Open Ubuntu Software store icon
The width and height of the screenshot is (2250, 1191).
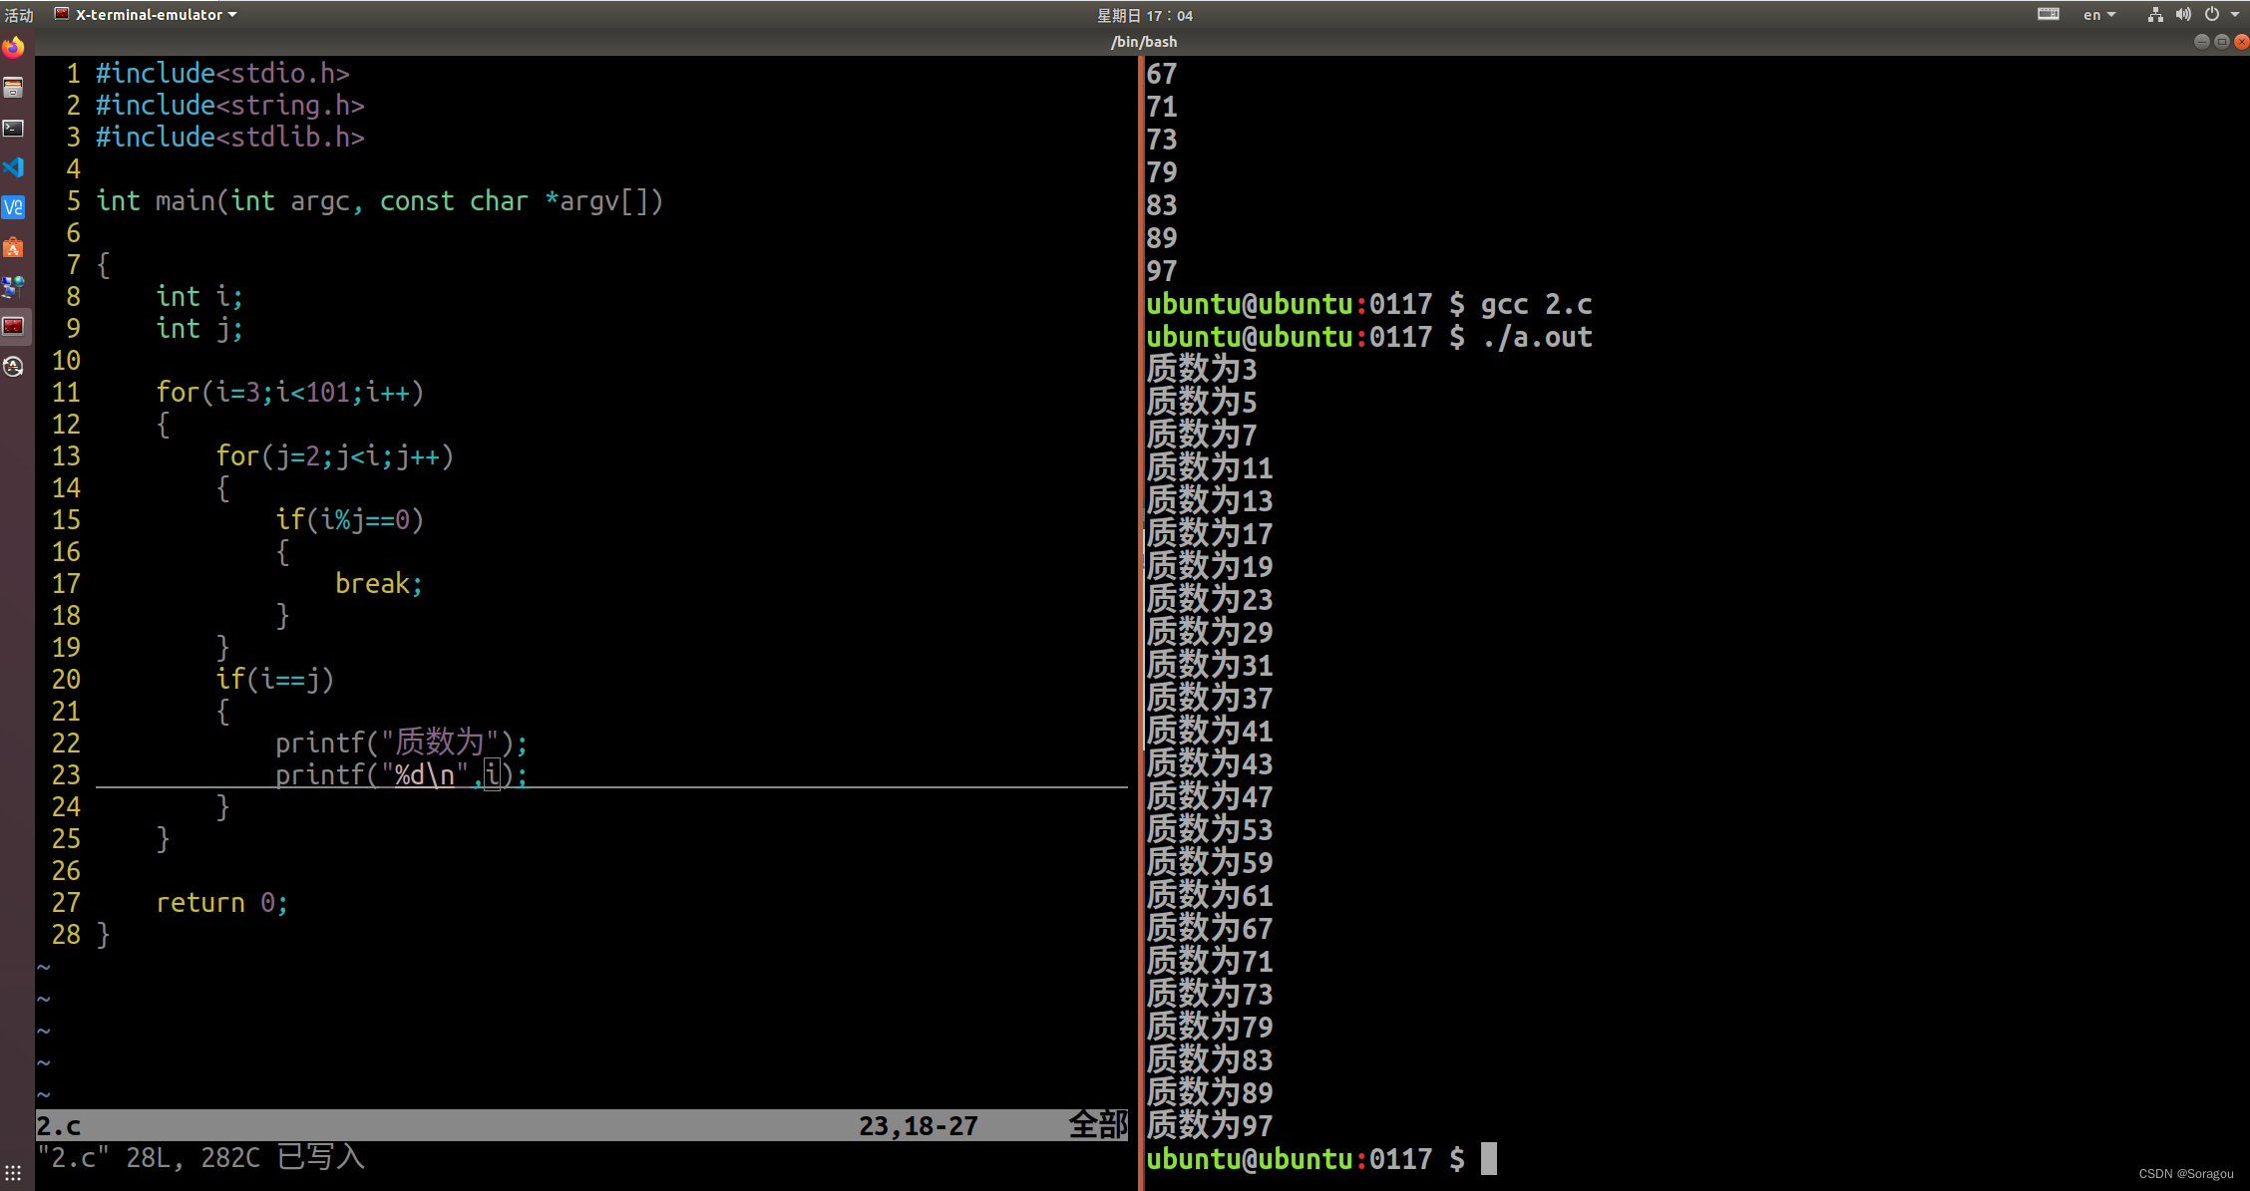coord(14,247)
